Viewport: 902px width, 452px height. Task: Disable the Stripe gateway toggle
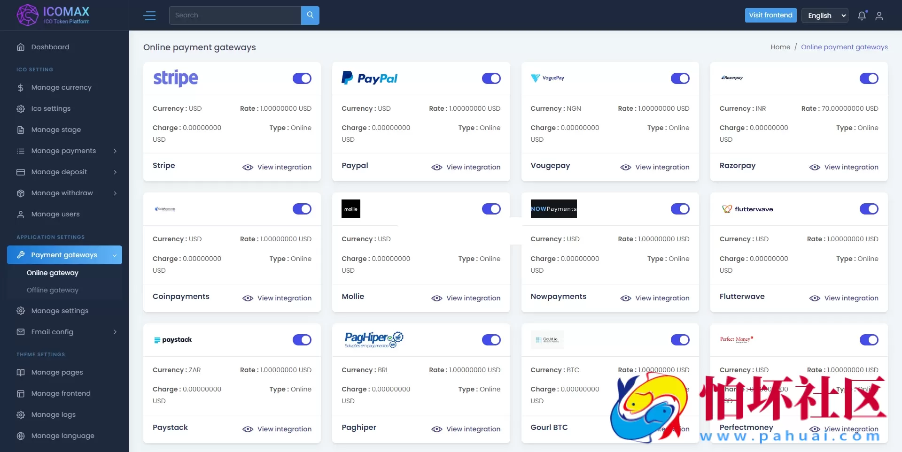[302, 78]
